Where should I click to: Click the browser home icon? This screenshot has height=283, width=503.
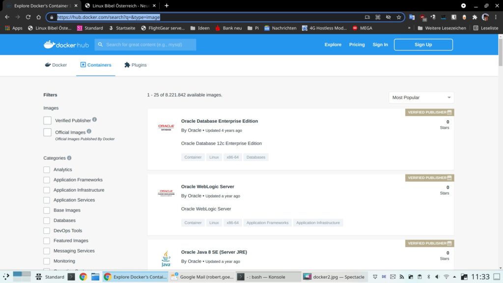coord(38,17)
